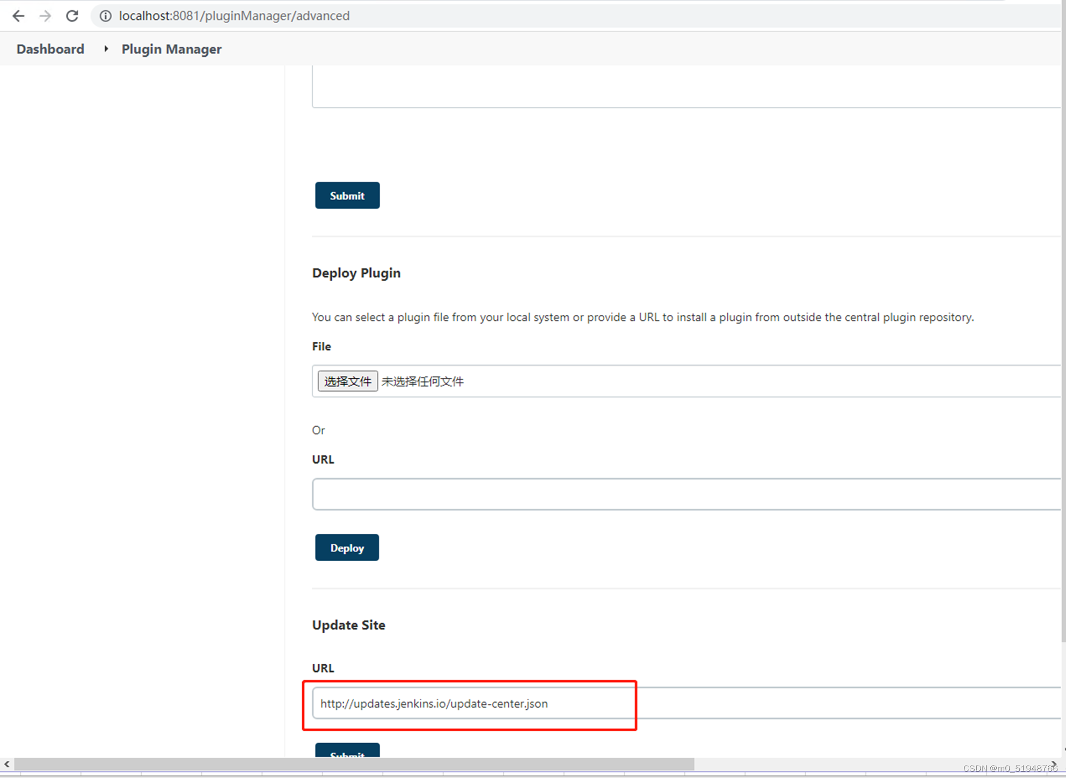Click the Deploy Plugin heading
This screenshot has height=778, width=1066.
tap(356, 273)
